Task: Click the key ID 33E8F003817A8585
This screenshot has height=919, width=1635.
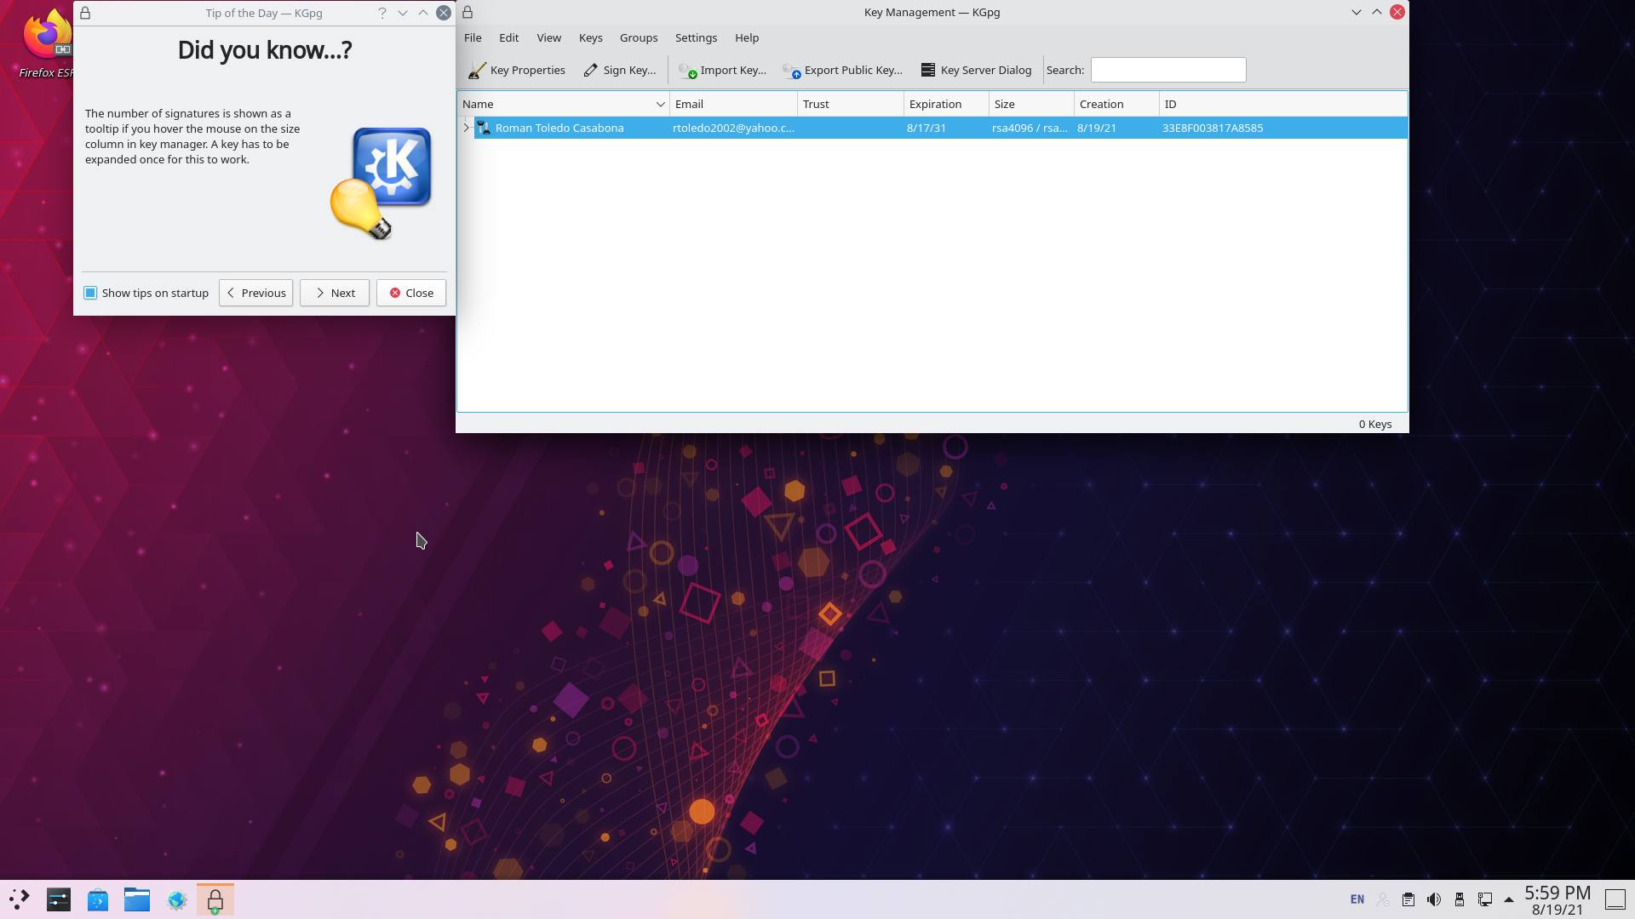Action: (x=1213, y=128)
